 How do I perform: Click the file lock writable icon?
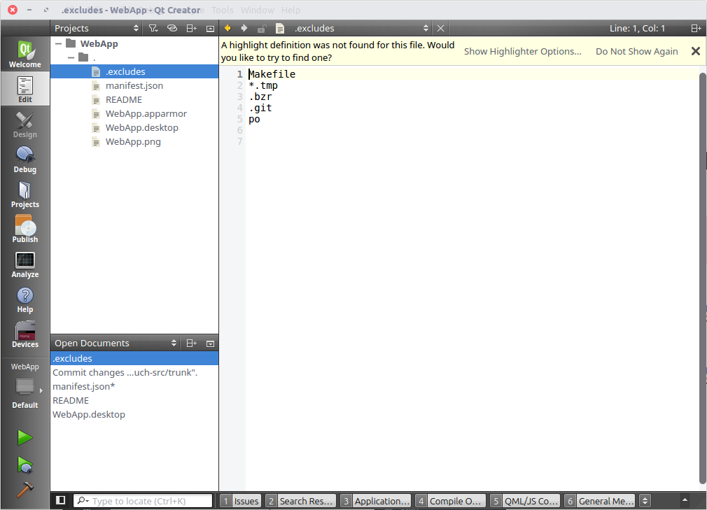click(x=262, y=29)
